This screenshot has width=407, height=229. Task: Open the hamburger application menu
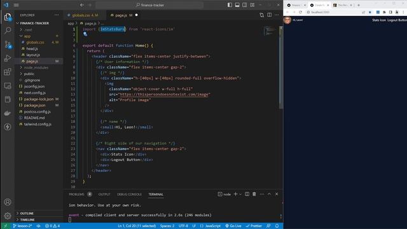[16, 5]
